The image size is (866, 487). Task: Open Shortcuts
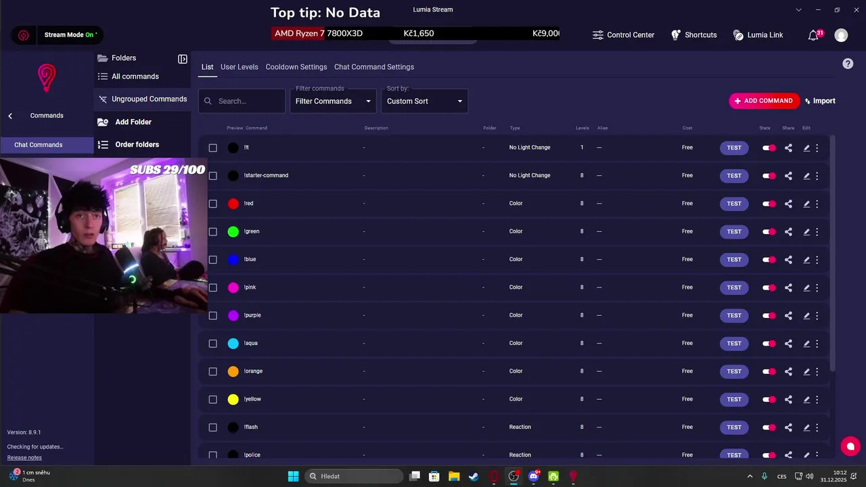pyautogui.click(x=693, y=35)
